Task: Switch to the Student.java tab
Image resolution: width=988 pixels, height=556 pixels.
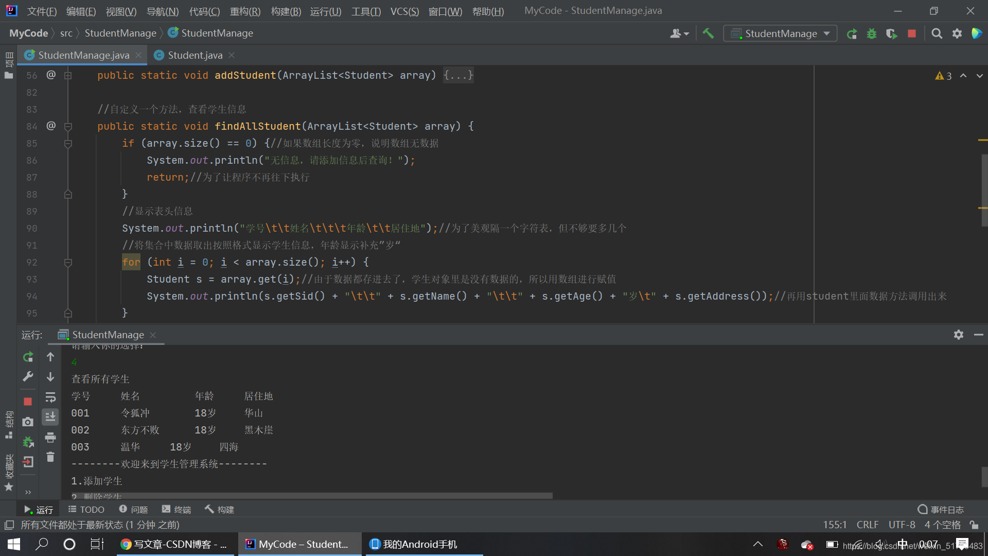Action: coord(195,55)
